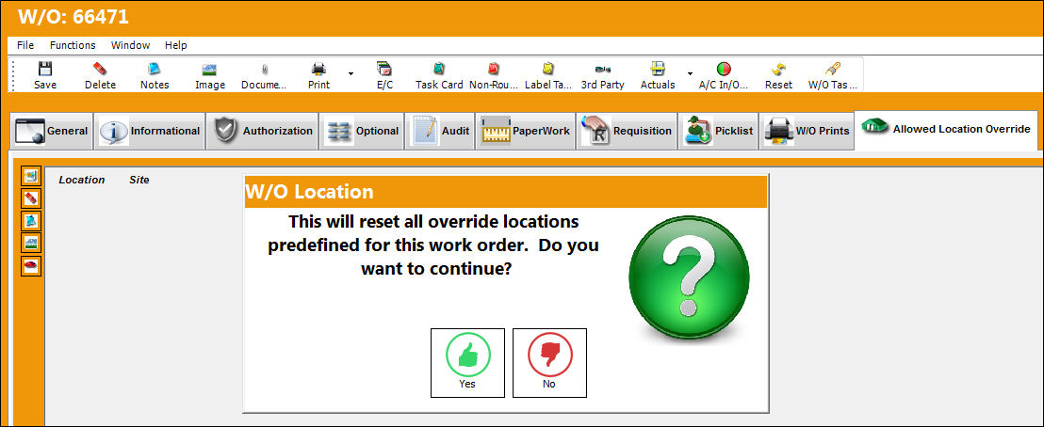Save the work order using the Save toolbar button
Viewport: 1044px width, 427px height.
(45, 76)
